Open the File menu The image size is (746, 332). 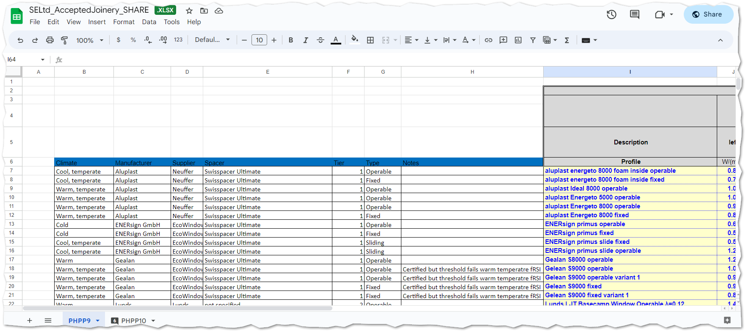point(35,22)
